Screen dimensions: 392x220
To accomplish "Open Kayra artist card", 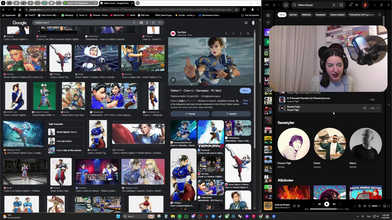I will point(366,148).
